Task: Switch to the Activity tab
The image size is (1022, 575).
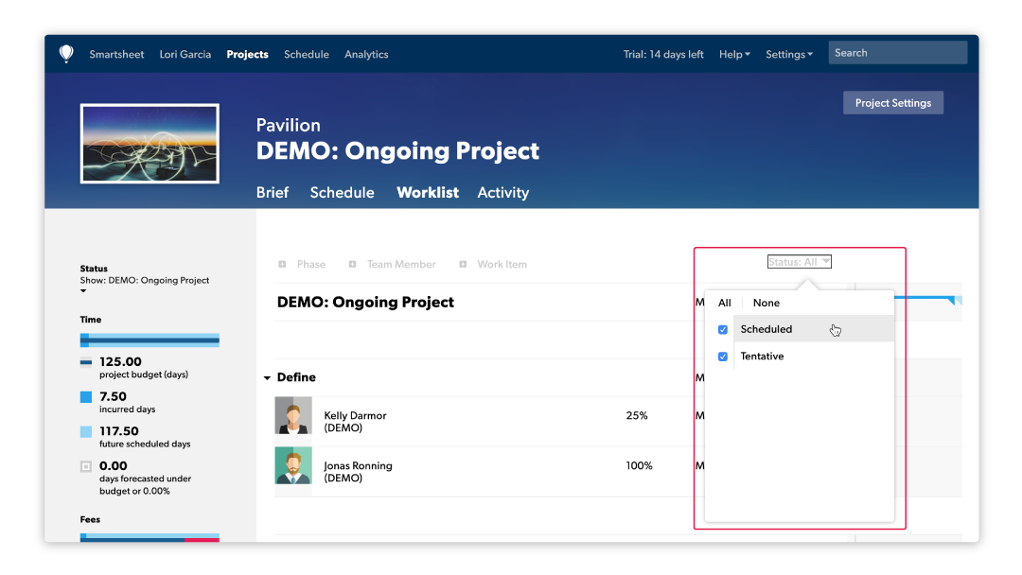Action: pyautogui.click(x=502, y=192)
